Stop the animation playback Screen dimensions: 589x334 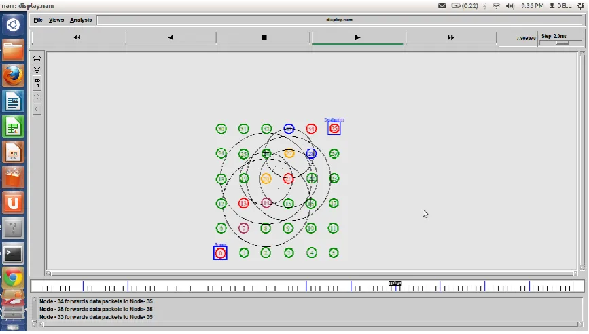coord(264,37)
